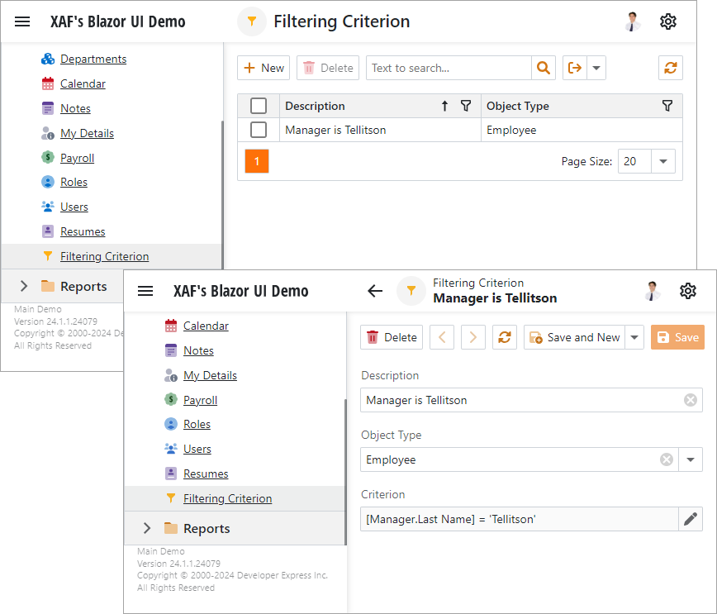Go to next record
Screen dimensions: 717x614
click(472, 338)
